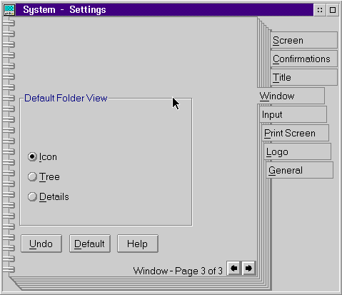Open the Confirmations tab
The width and height of the screenshot is (342, 295).
click(x=303, y=59)
